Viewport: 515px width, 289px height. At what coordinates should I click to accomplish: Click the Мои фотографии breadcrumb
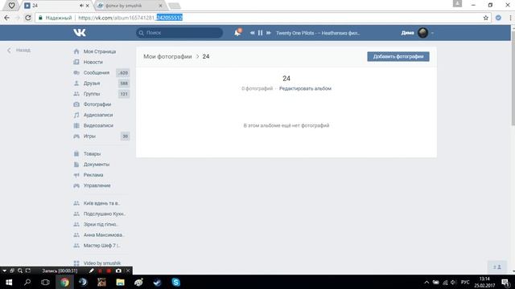coord(167,56)
